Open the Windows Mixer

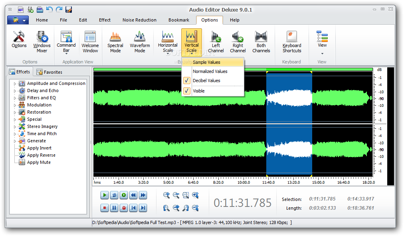pos(42,42)
